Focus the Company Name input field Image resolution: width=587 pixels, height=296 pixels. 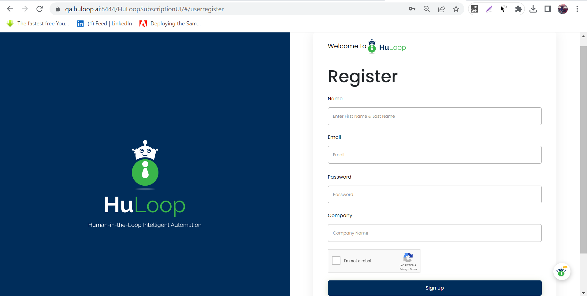click(434, 233)
